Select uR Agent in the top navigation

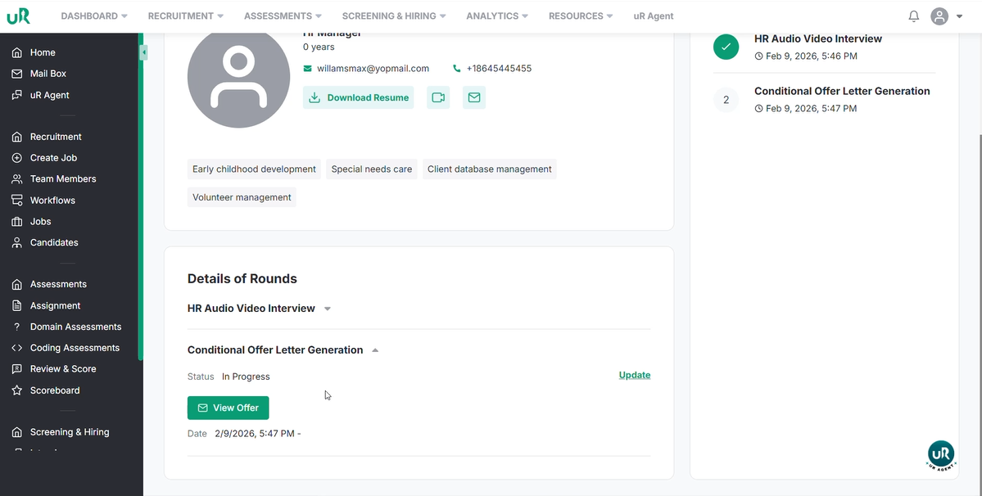pos(654,16)
